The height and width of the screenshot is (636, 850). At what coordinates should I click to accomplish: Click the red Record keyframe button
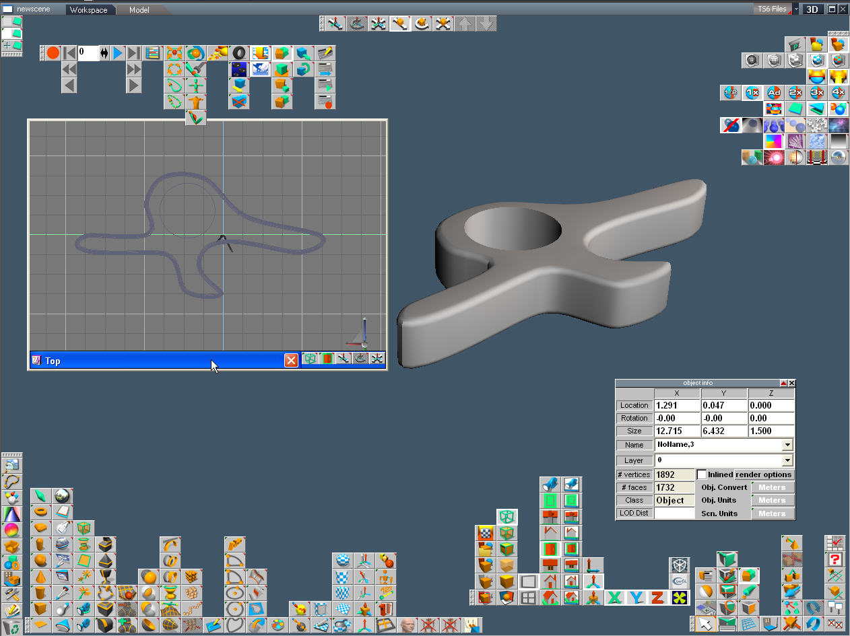pos(53,53)
